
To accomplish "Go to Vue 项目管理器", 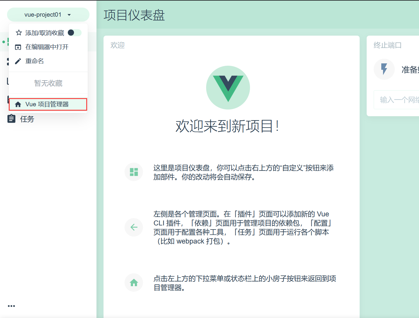I will (x=48, y=104).
